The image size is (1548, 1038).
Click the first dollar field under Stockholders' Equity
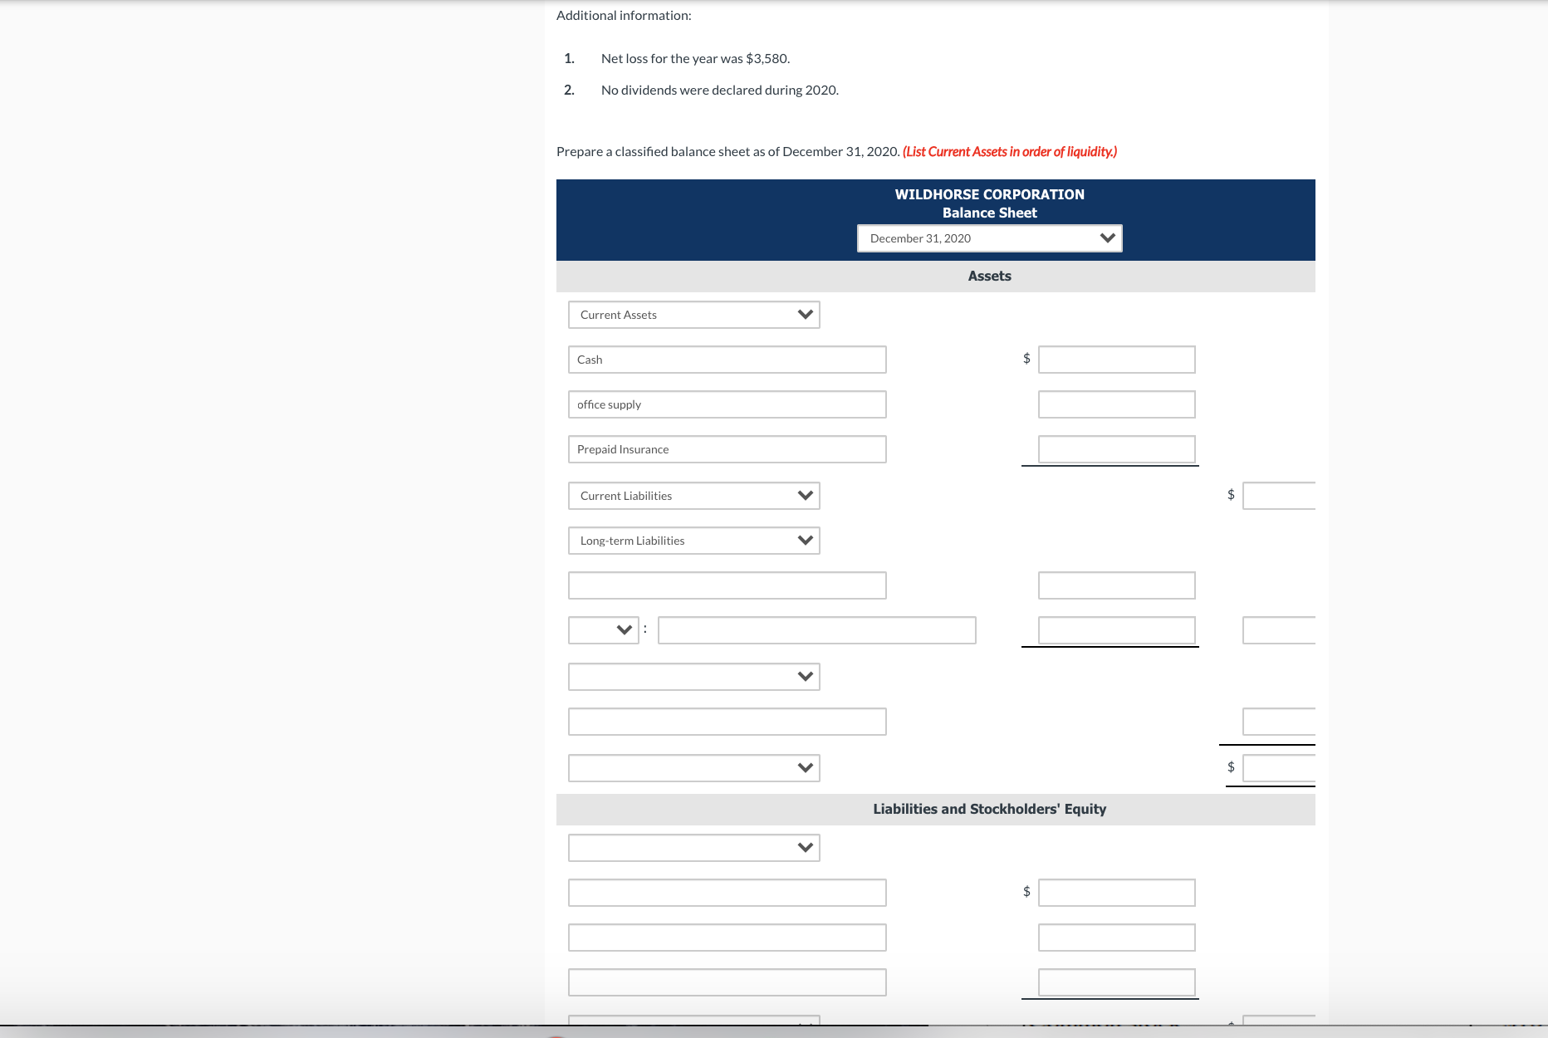1116,893
